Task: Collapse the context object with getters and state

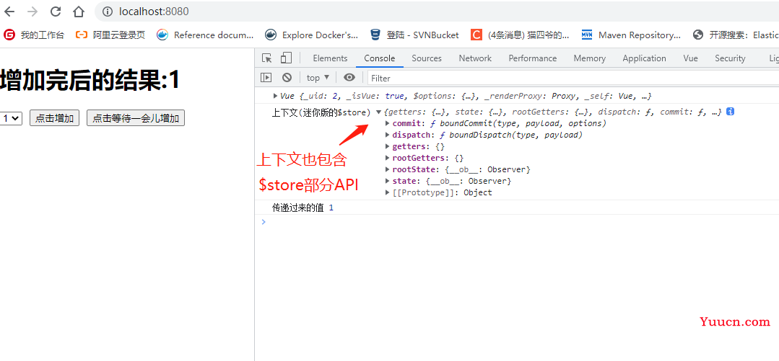Action: pos(379,112)
